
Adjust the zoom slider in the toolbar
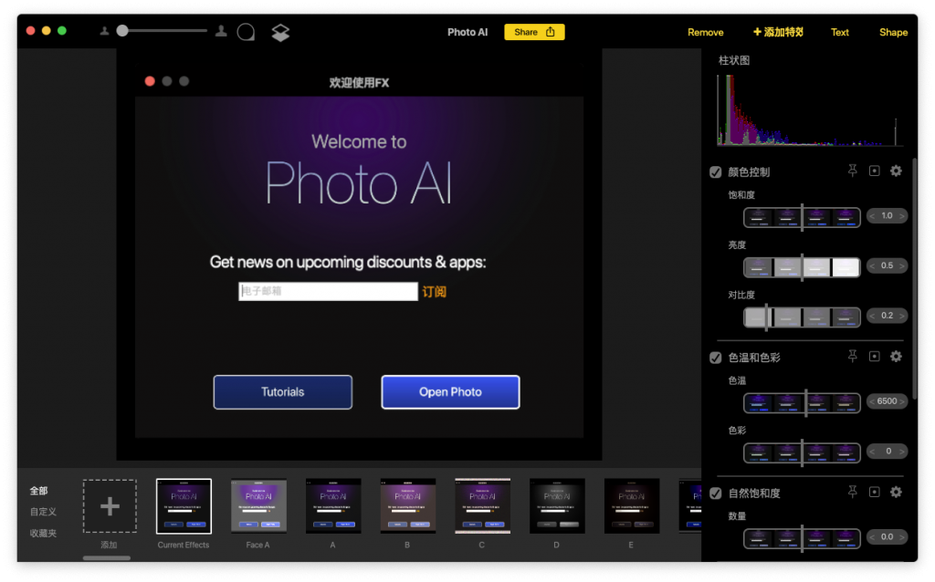(x=161, y=31)
